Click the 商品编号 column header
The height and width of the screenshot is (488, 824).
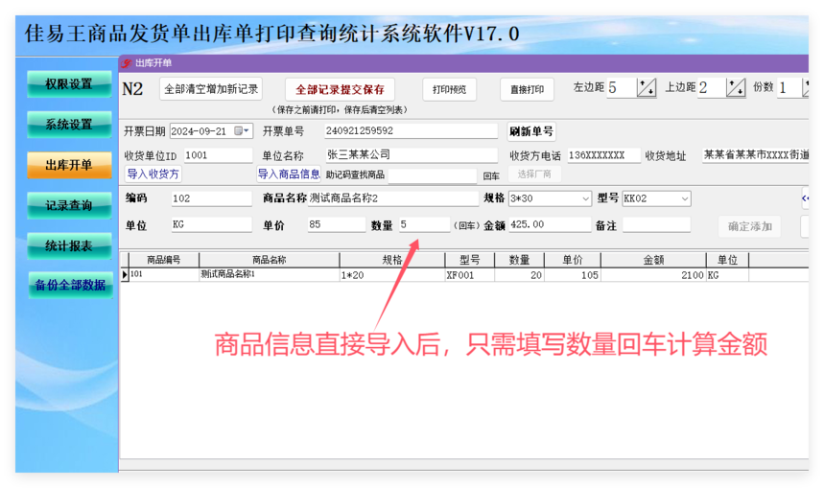tap(164, 260)
